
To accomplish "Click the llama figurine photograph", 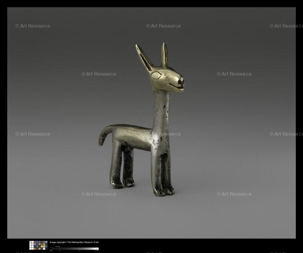I will click(151, 123).
